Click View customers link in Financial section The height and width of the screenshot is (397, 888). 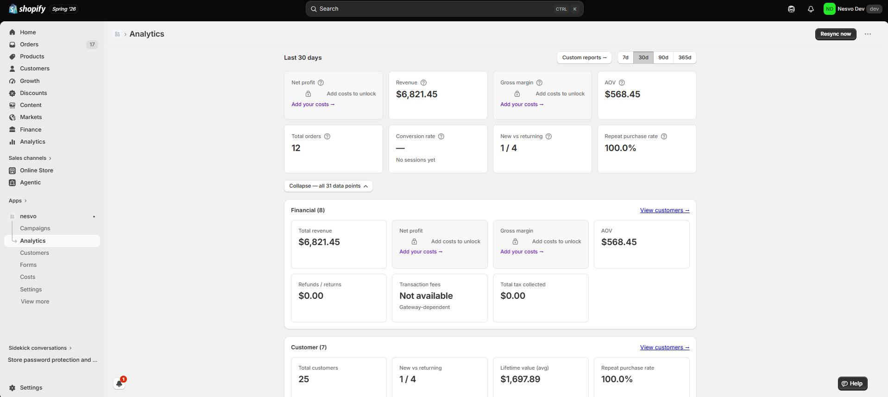coord(665,210)
